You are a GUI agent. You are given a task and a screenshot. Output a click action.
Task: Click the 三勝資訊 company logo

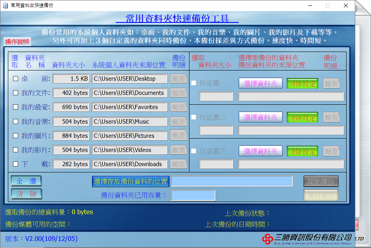click(307, 238)
